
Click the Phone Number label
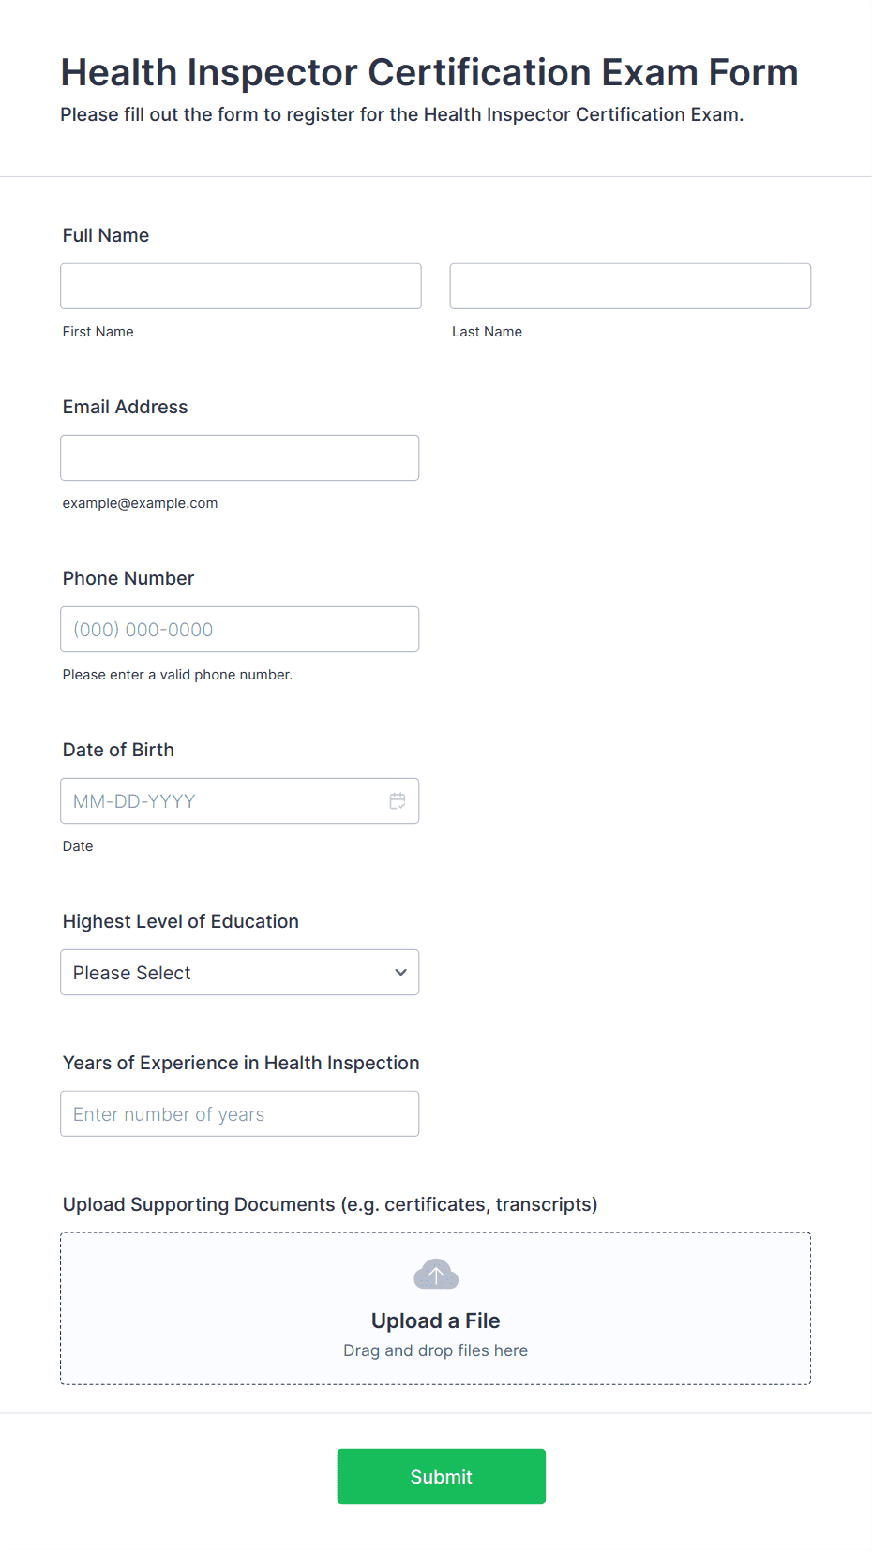tap(128, 578)
